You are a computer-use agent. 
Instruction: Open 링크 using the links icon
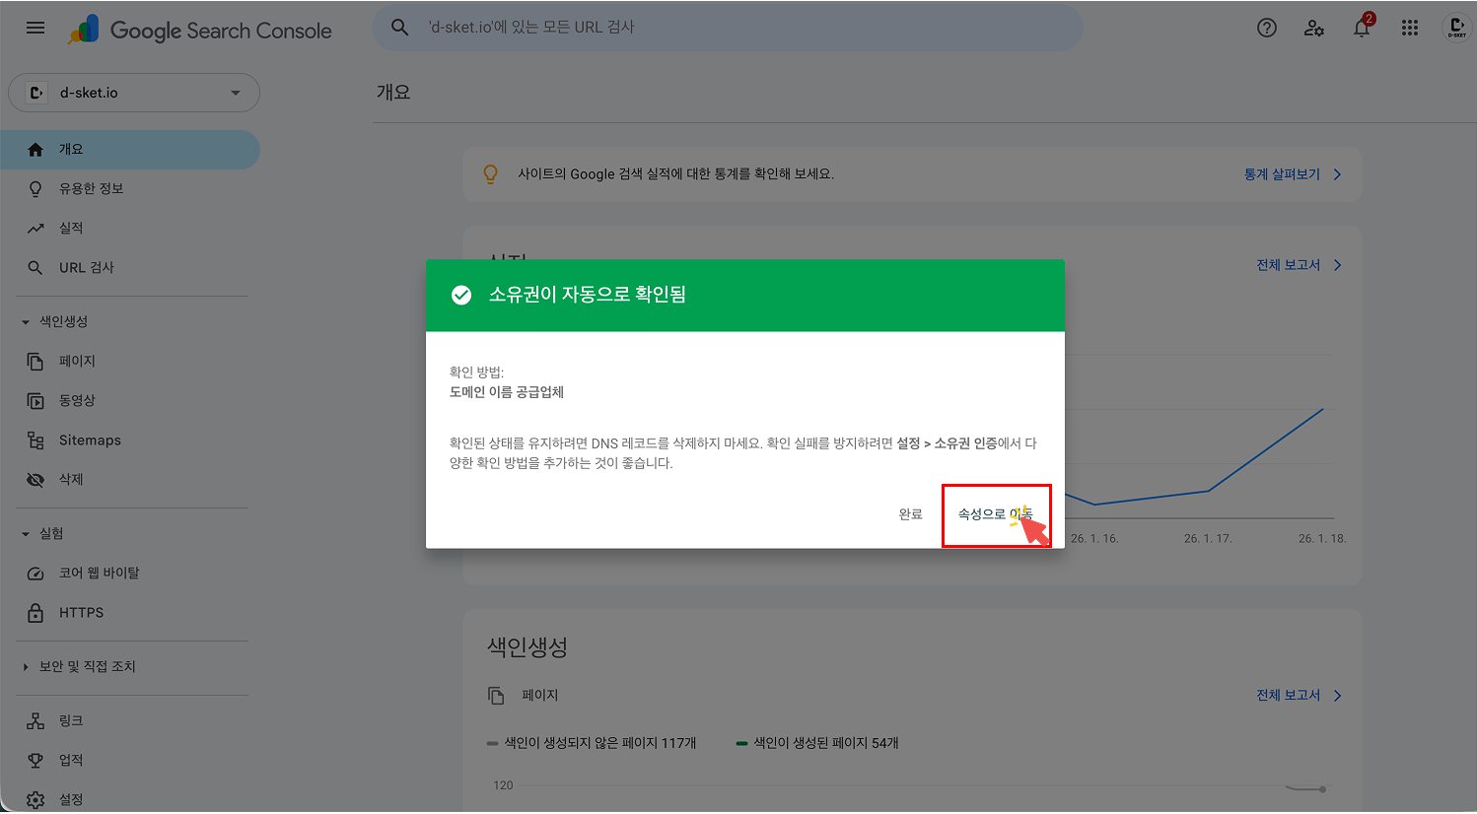[35, 720]
